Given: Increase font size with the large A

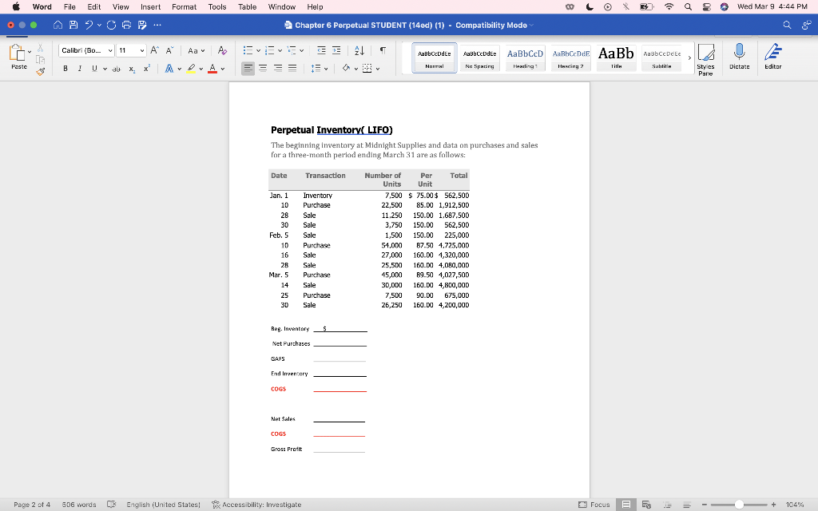Looking at the screenshot, I should point(154,50).
